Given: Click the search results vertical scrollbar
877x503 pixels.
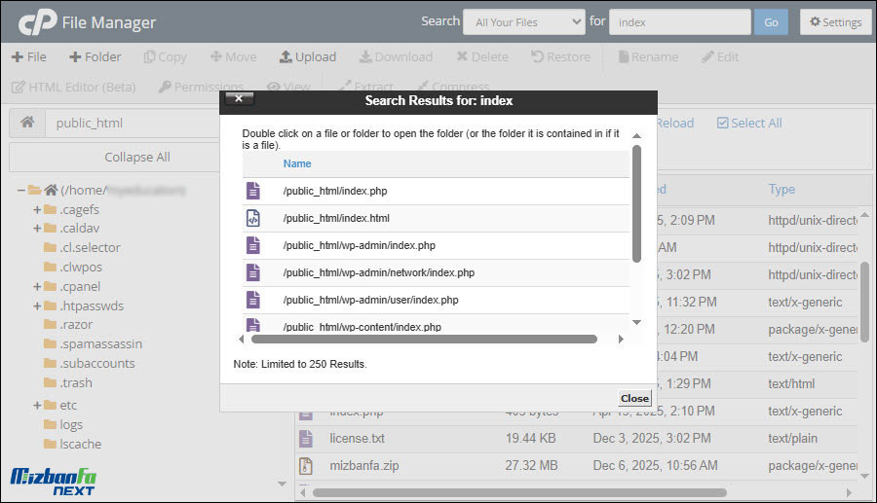Looking at the screenshot, I should [636, 204].
